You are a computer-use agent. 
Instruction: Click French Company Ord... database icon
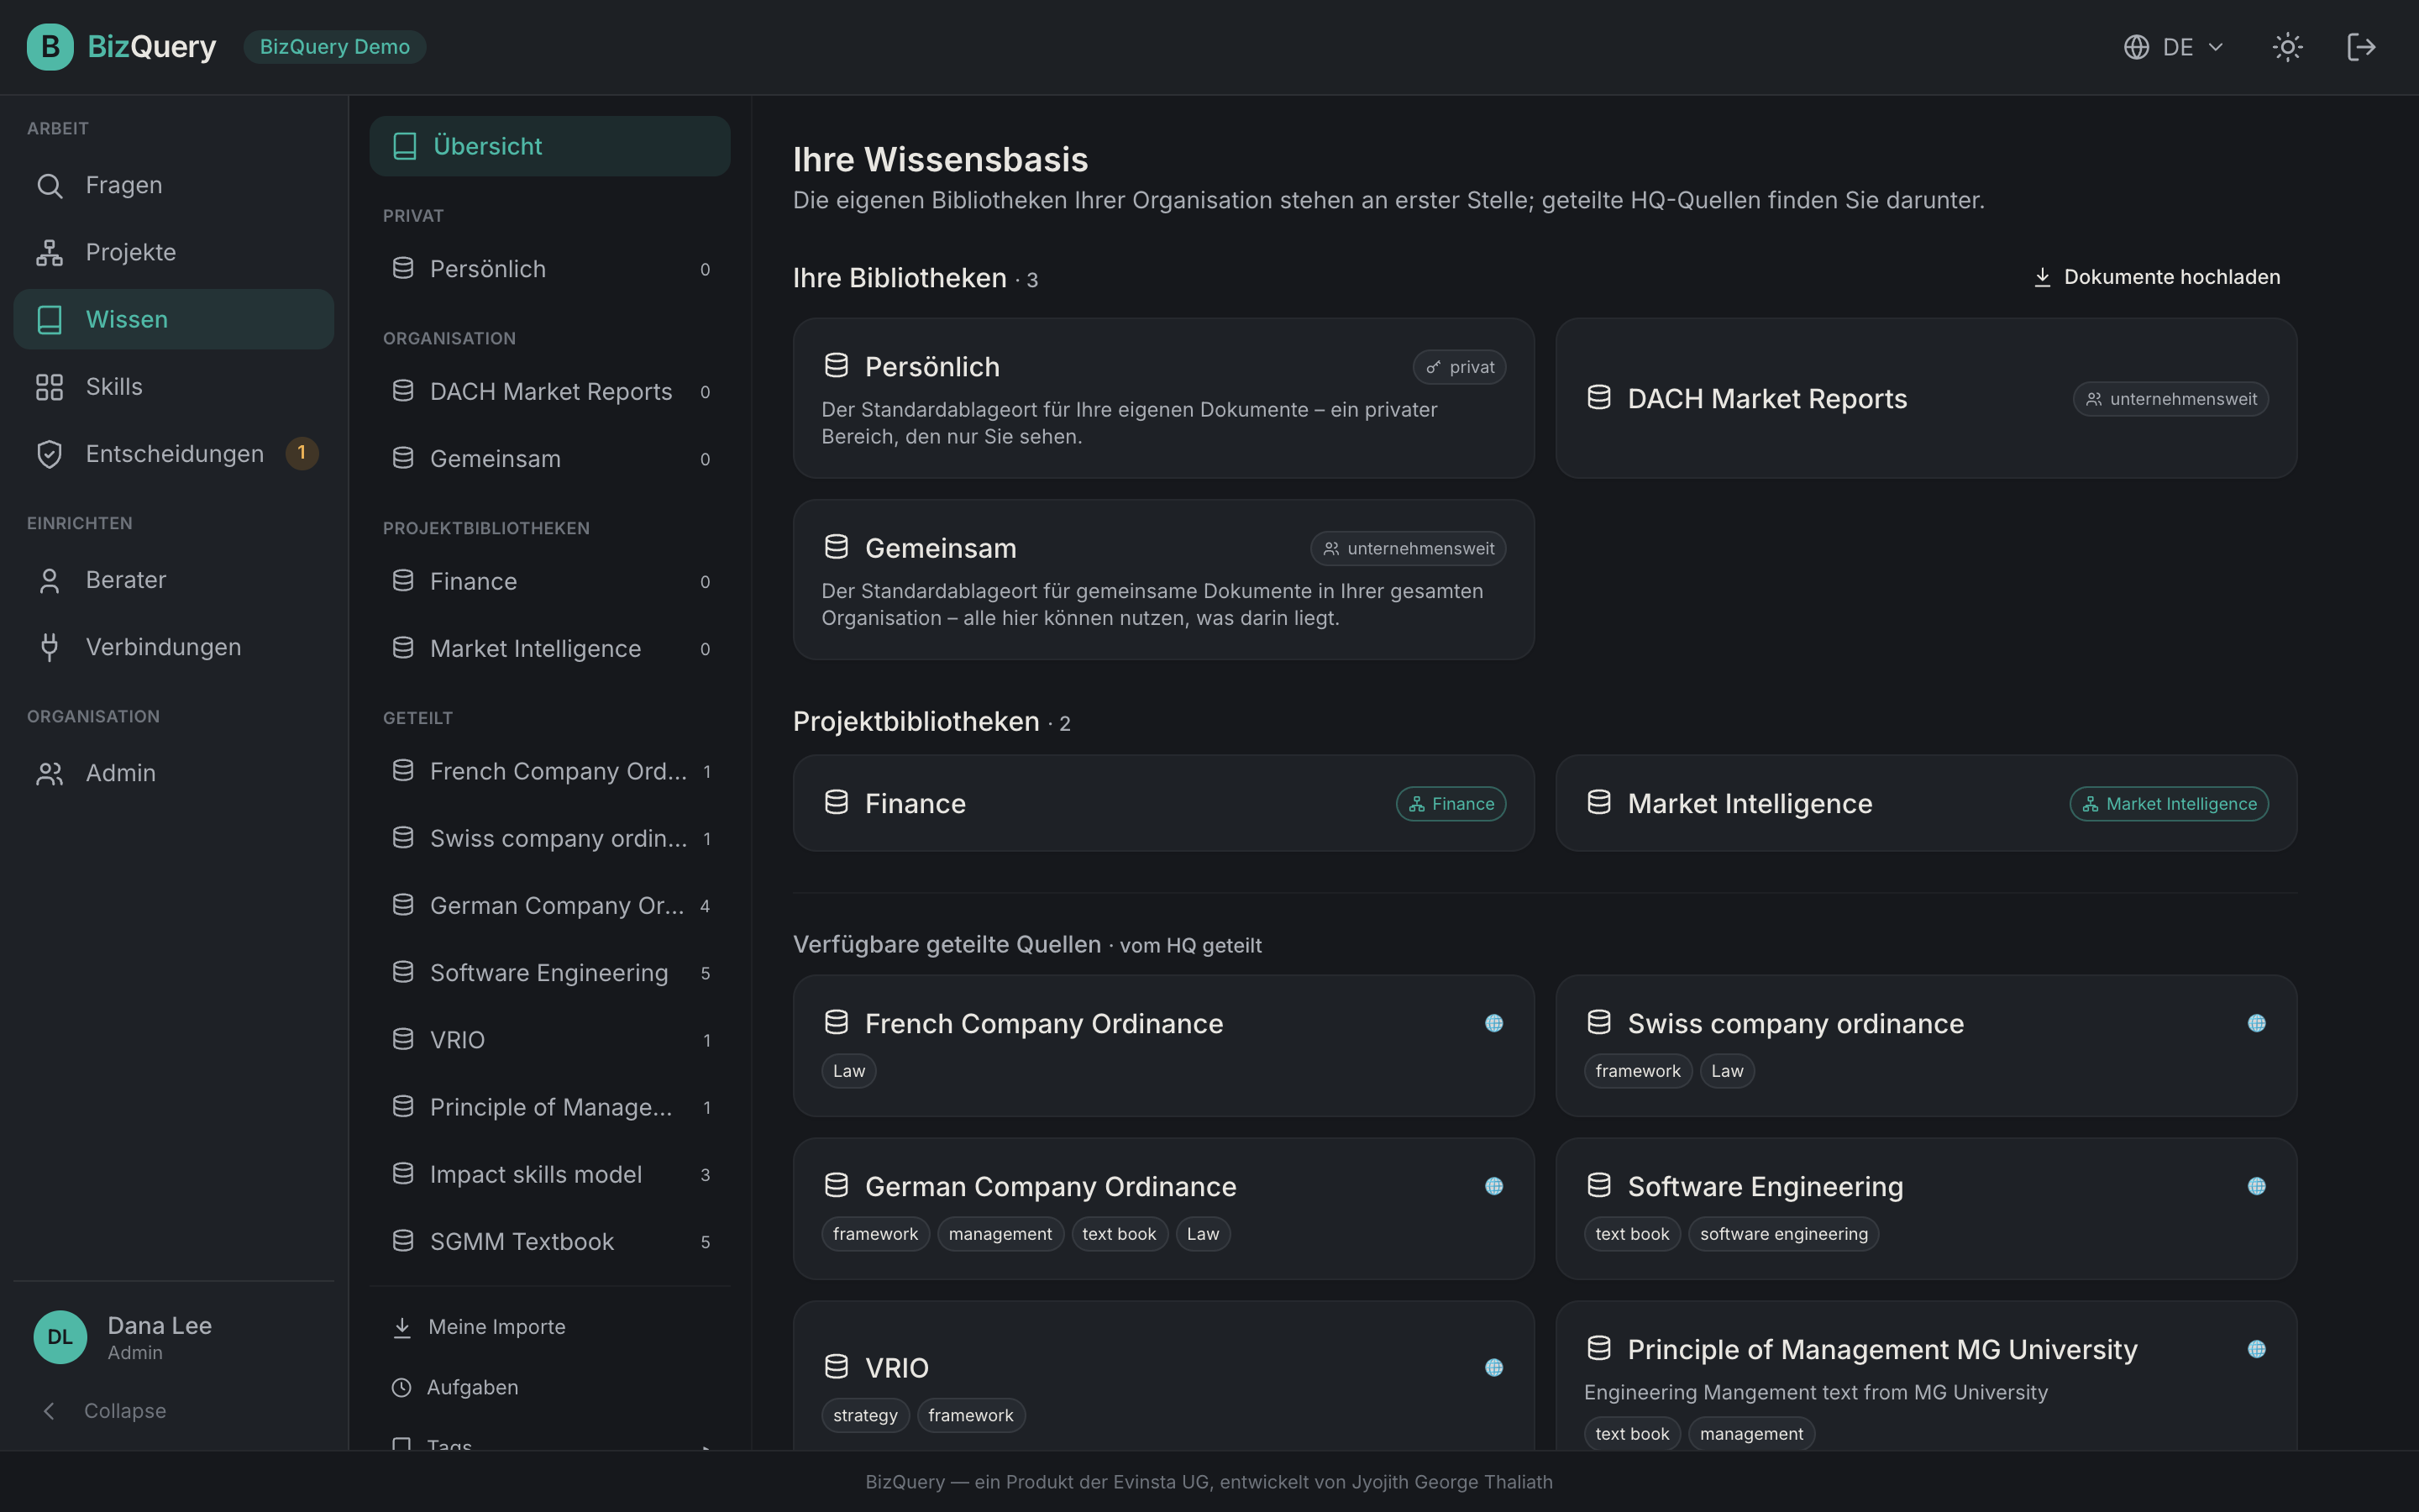coord(403,771)
